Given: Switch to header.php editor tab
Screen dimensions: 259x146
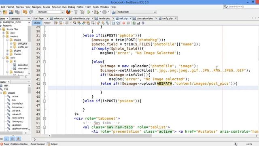Looking at the screenshot, I should click(104, 18).
